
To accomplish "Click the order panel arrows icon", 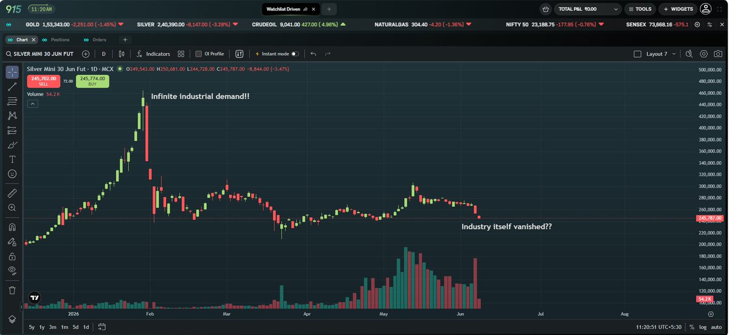I will click(240, 54).
